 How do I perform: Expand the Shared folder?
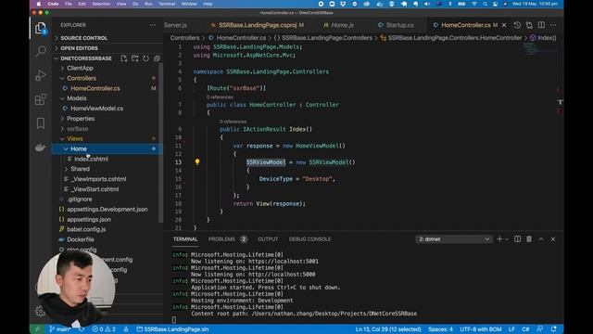[x=80, y=169]
